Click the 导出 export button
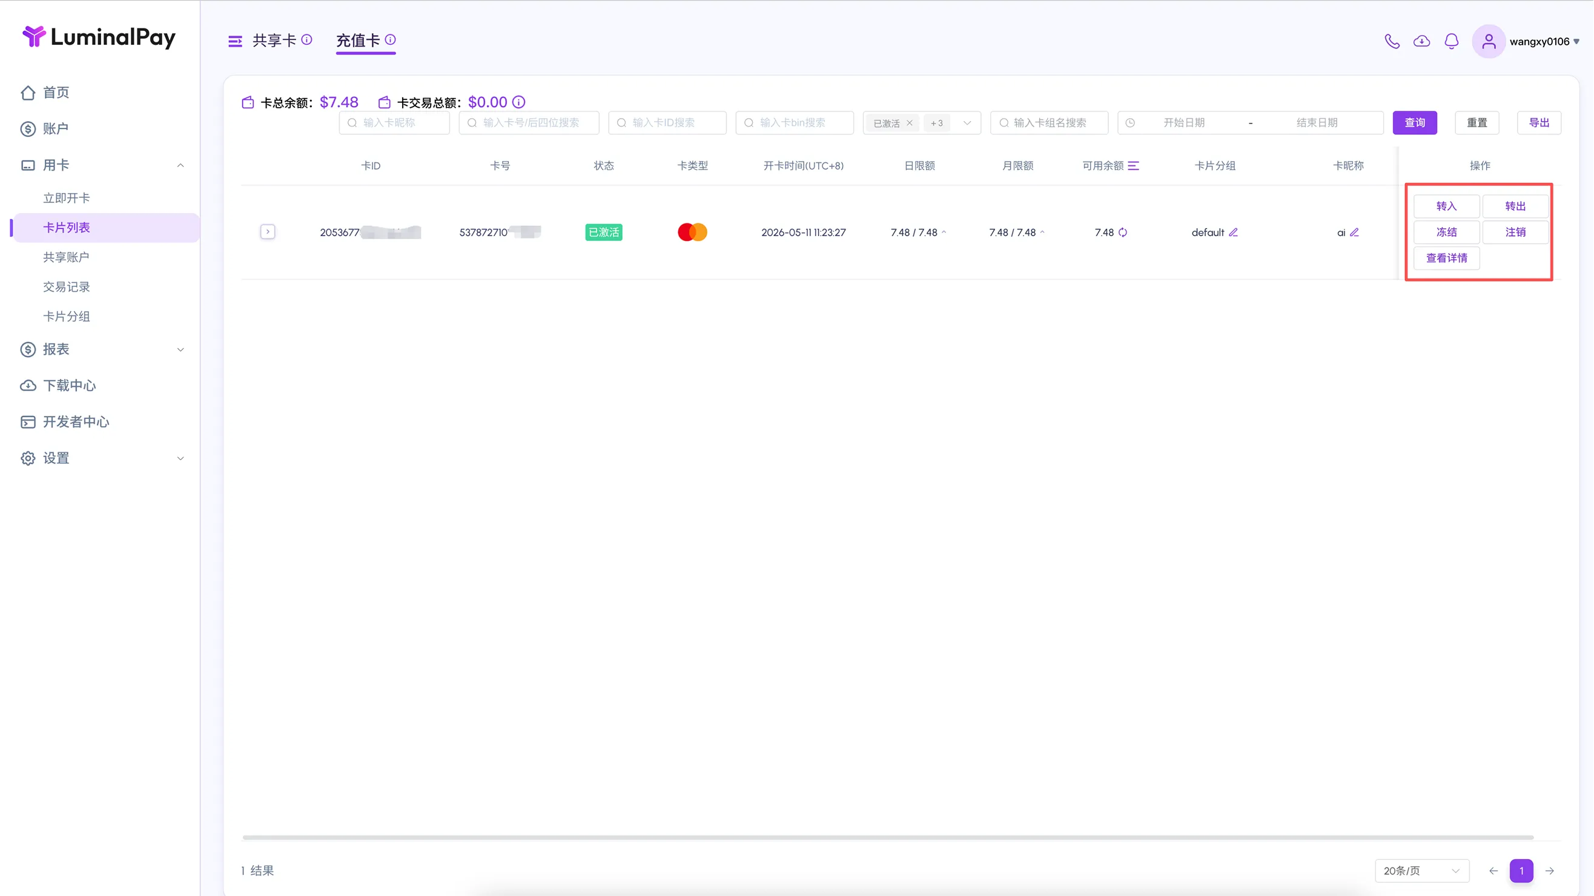Viewport: 1594px width, 896px height. [1539, 123]
